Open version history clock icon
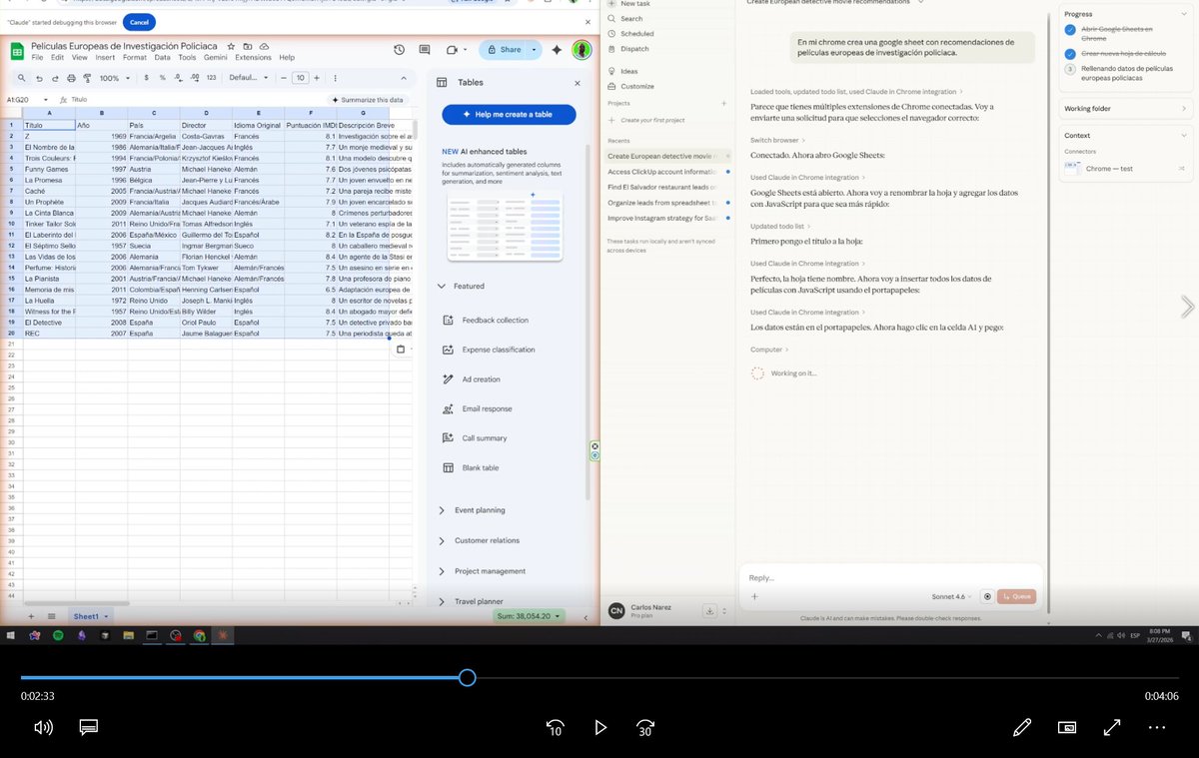 [x=399, y=49]
